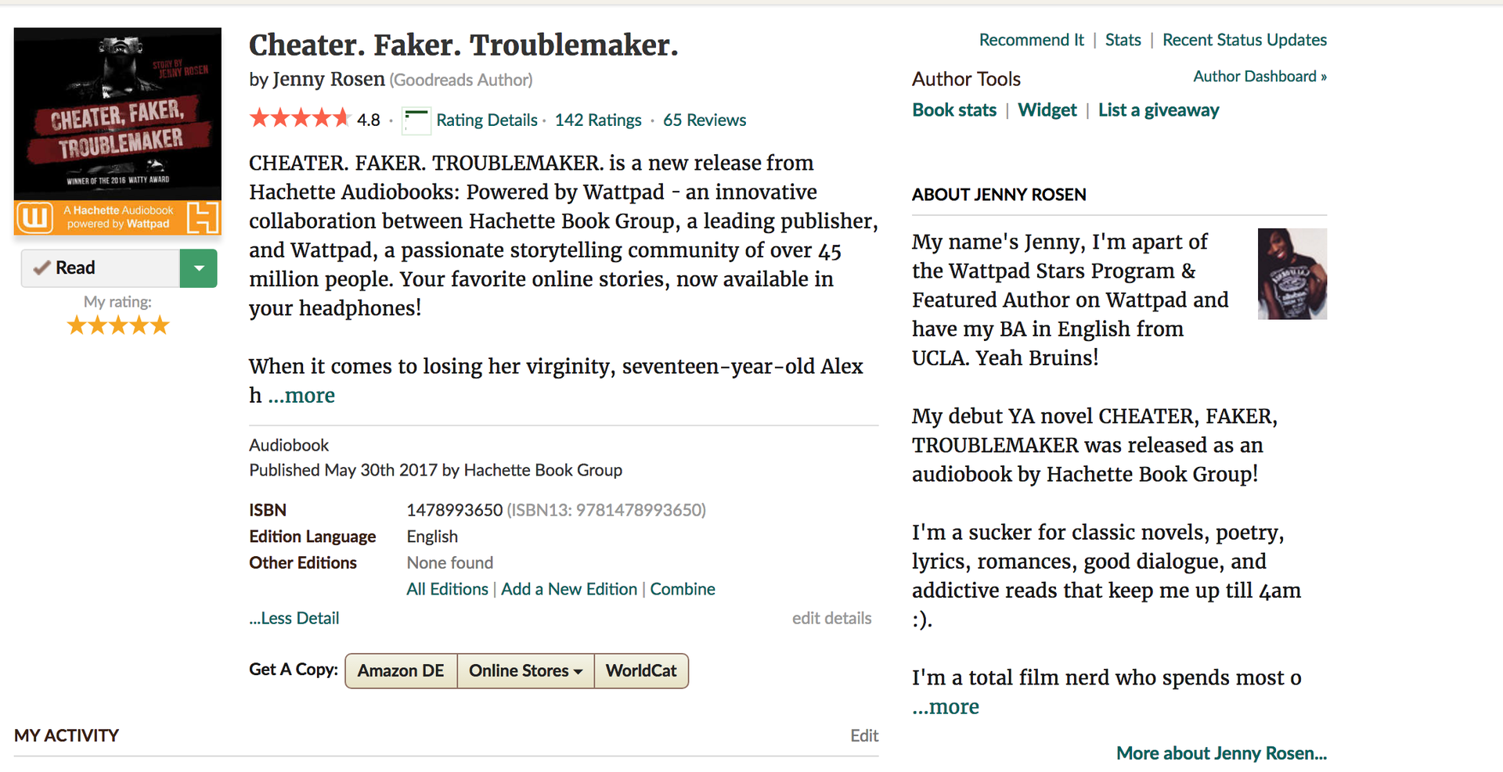The image size is (1503, 772).
Task: Click the book cover thumbnail
Action: pyautogui.click(x=117, y=131)
